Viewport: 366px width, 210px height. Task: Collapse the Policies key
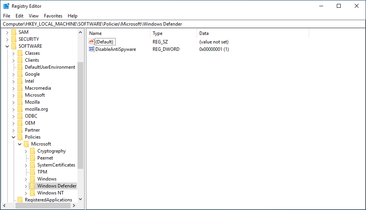click(x=14, y=137)
